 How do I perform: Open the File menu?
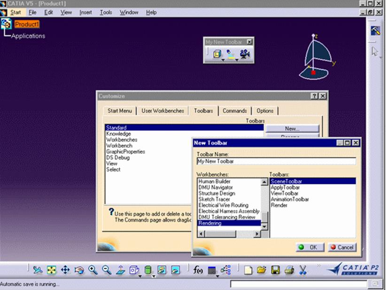pos(32,12)
